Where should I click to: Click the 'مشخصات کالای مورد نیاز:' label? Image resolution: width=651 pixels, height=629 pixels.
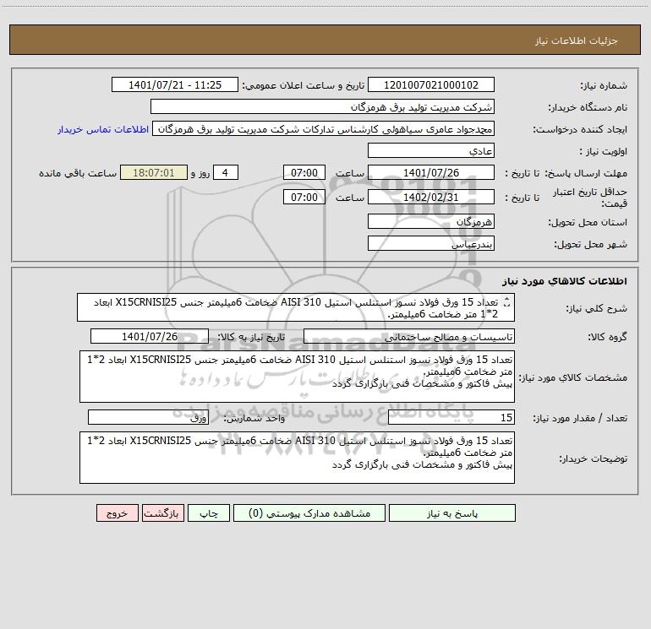(573, 377)
